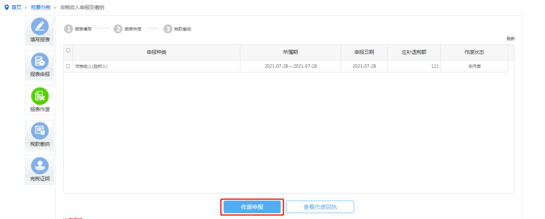This screenshot has width=545, height=219.
Task: Click the 申报种类 column header
Action: click(x=156, y=52)
